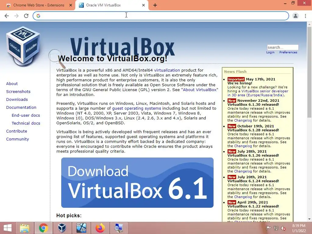
Task: Click the browser forward arrow
Action: tap(16, 16)
